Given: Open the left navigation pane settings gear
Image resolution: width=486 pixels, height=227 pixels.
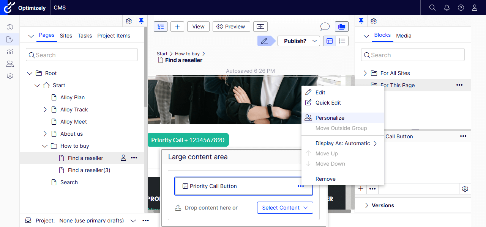Looking at the screenshot, I should [129, 21].
